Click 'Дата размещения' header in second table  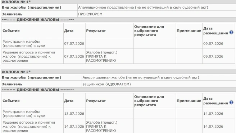tap(215, 101)
